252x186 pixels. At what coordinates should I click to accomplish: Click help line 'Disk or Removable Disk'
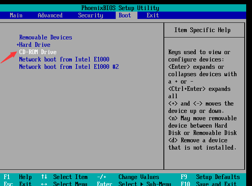coord(203,133)
